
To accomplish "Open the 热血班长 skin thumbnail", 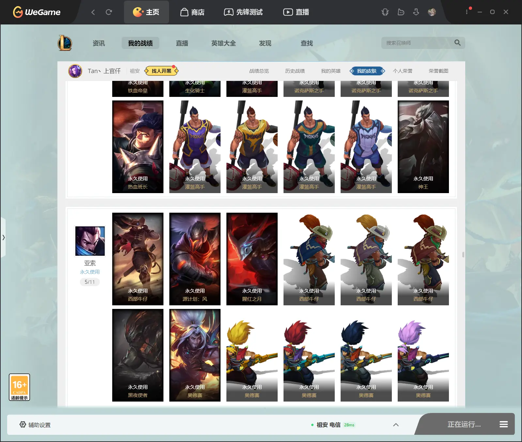I will [x=138, y=147].
